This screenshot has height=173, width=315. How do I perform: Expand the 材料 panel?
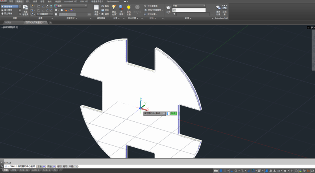click(x=152, y=18)
